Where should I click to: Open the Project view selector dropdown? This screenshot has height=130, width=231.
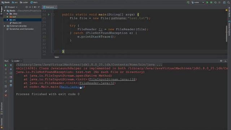11,7
